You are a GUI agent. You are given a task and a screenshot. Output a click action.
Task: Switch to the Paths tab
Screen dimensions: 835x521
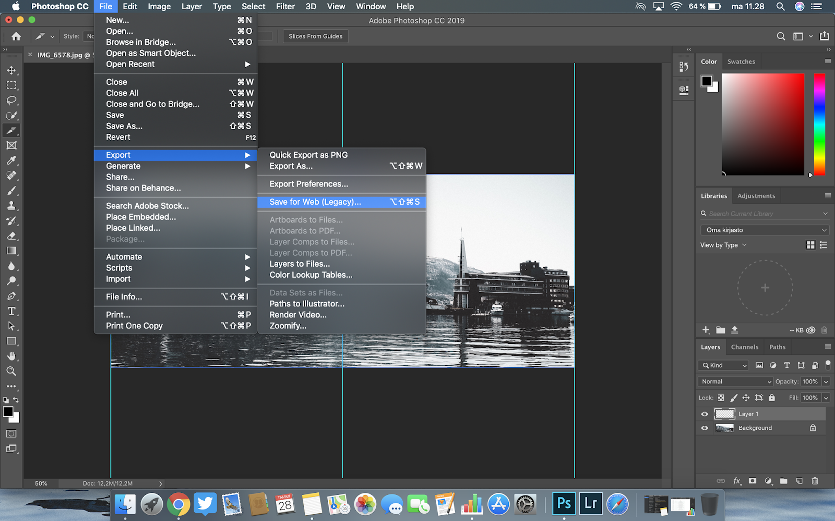pyautogui.click(x=777, y=347)
